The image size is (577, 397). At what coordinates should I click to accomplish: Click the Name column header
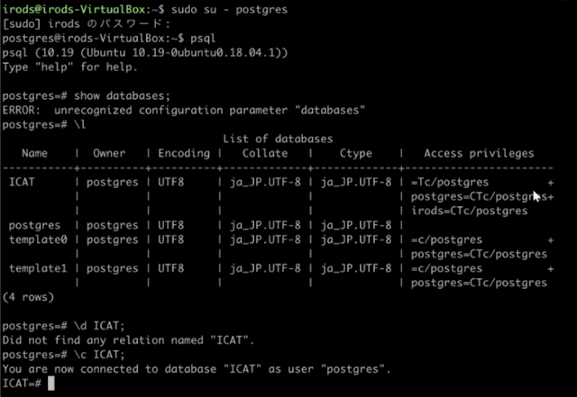click(x=34, y=153)
